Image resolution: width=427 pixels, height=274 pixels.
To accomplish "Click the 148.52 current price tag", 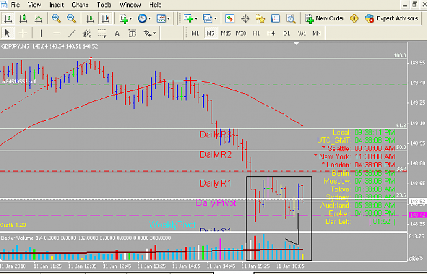I will (x=417, y=202).
